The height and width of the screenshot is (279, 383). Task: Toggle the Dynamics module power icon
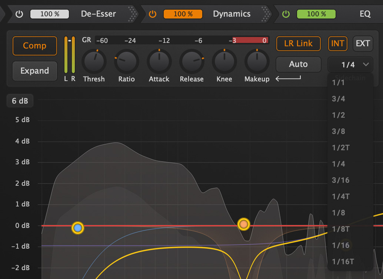[x=153, y=14]
